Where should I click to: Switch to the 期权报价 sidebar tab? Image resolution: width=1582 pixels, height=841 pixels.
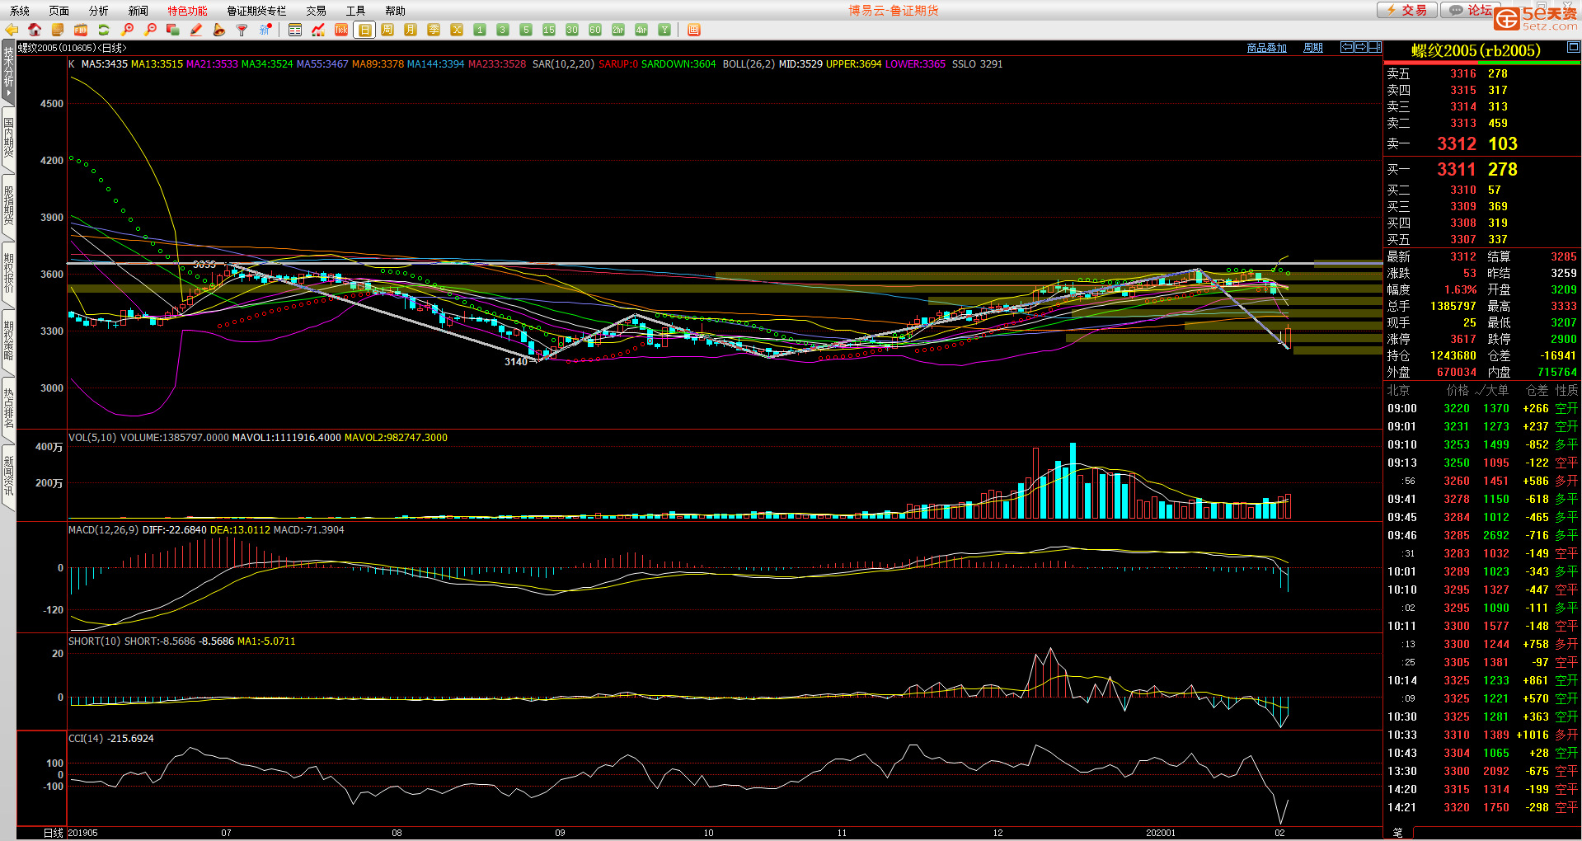(x=8, y=274)
